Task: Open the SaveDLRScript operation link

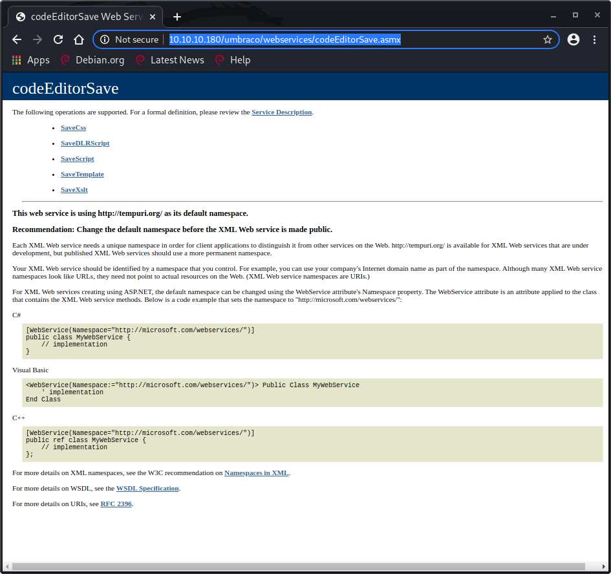Action: tap(85, 143)
